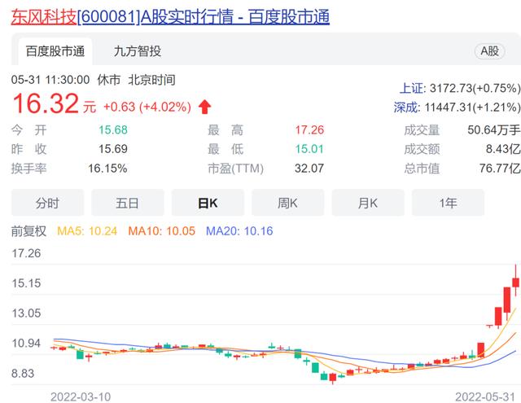Click the 换手率 value 16.15%
Viewport: 521px width, 403px height.
(x=107, y=169)
